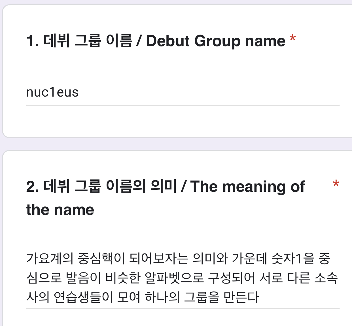Viewport: 352px width, 326px height.
Task: Click the number "2." of the second question
Action: click(33, 187)
